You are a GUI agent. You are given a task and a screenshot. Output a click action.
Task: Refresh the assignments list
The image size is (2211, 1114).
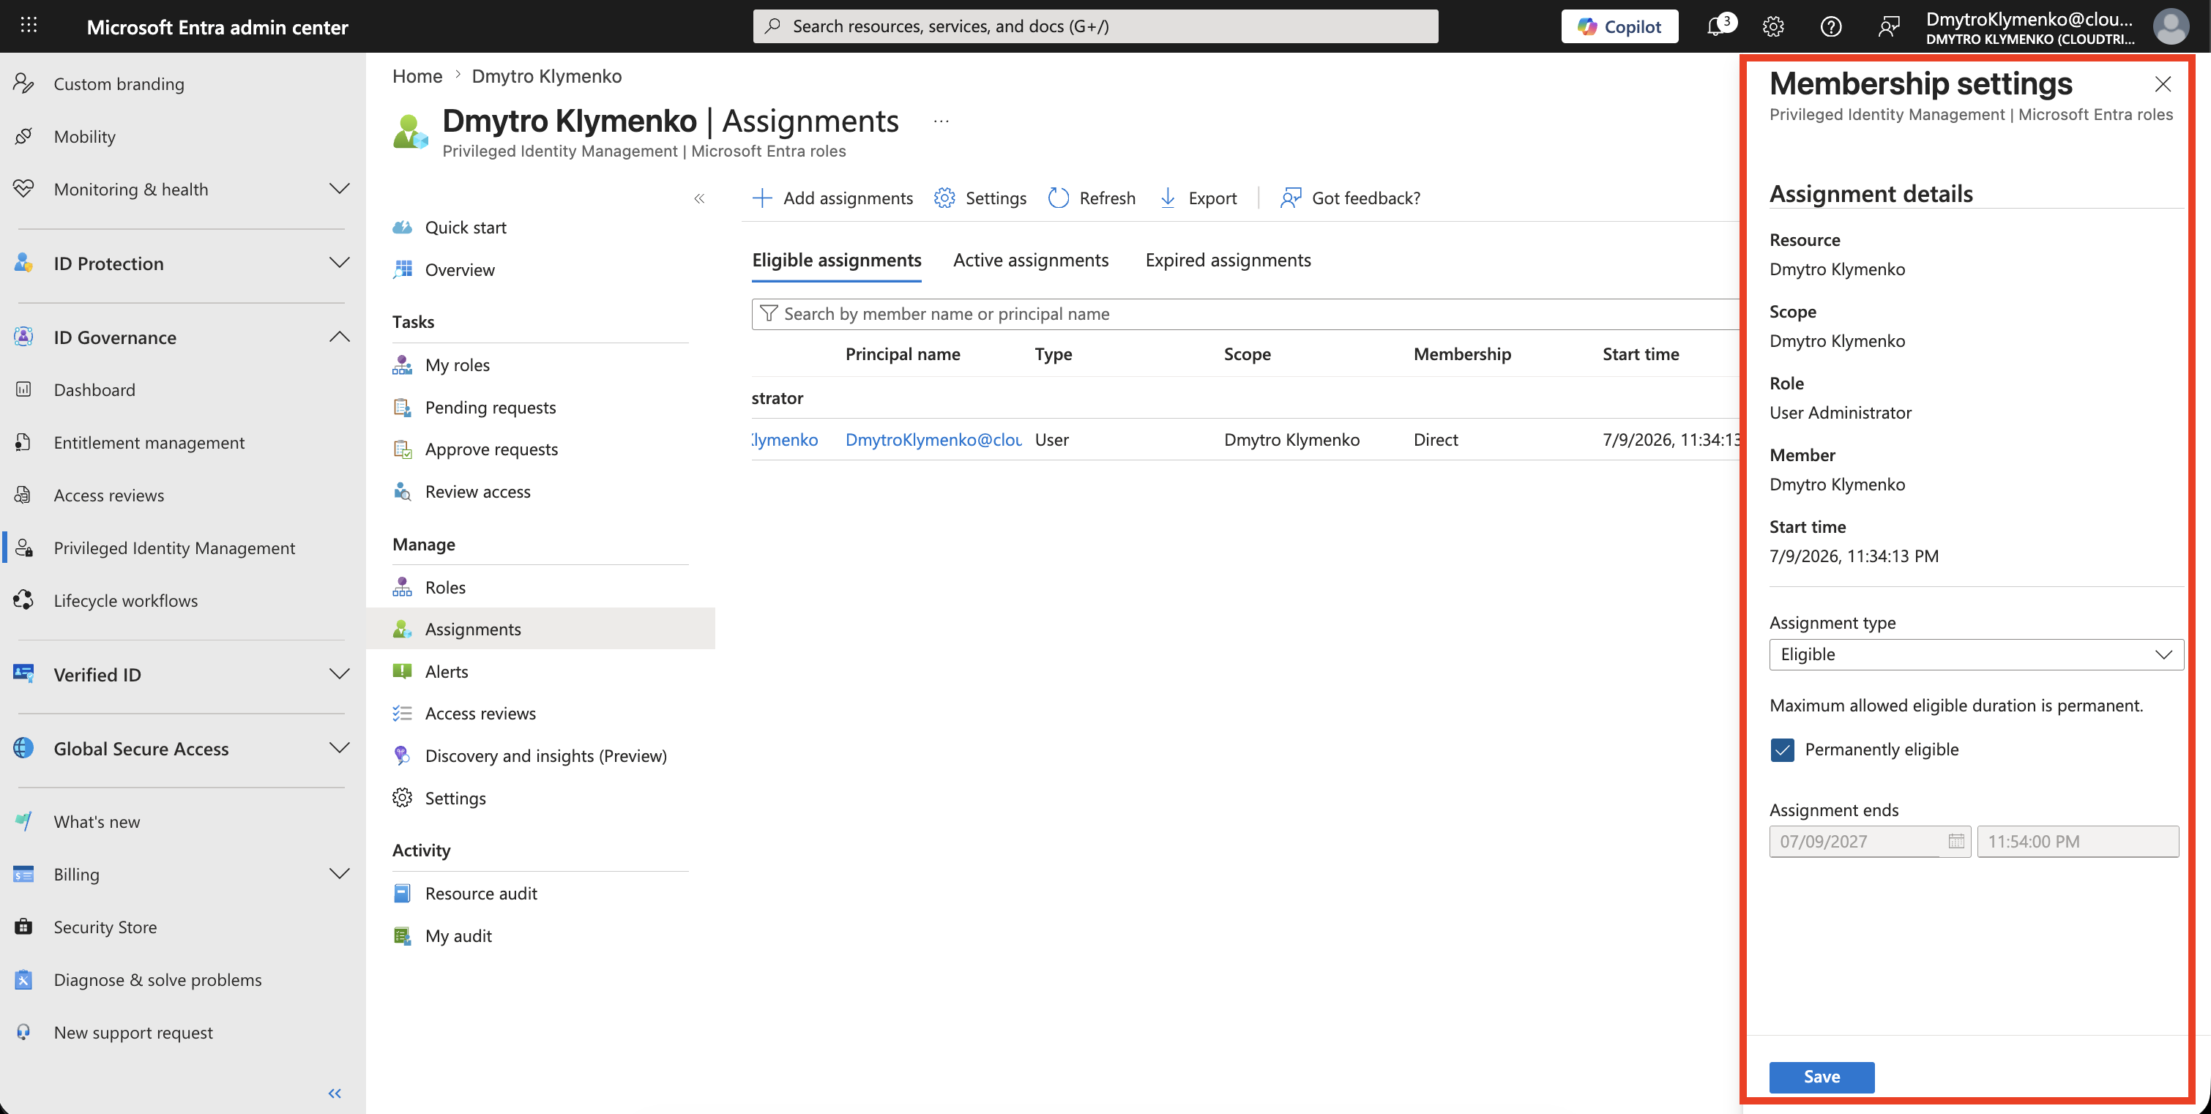click(1092, 198)
